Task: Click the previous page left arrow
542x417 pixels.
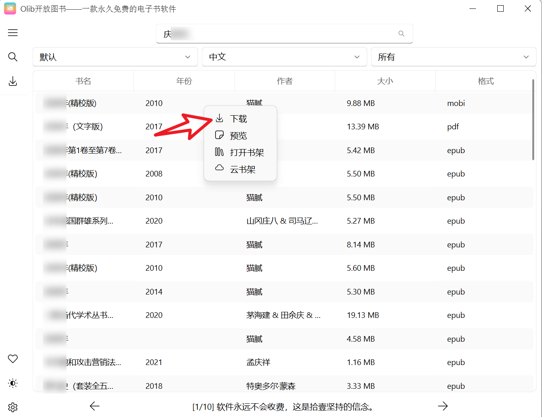Action: pyautogui.click(x=94, y=406)
